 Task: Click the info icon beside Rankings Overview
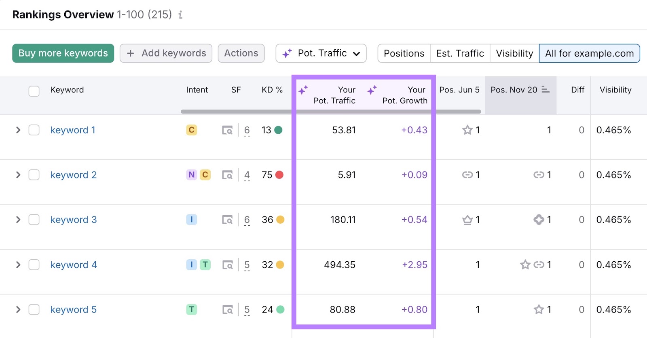click(x=180, y=15)
